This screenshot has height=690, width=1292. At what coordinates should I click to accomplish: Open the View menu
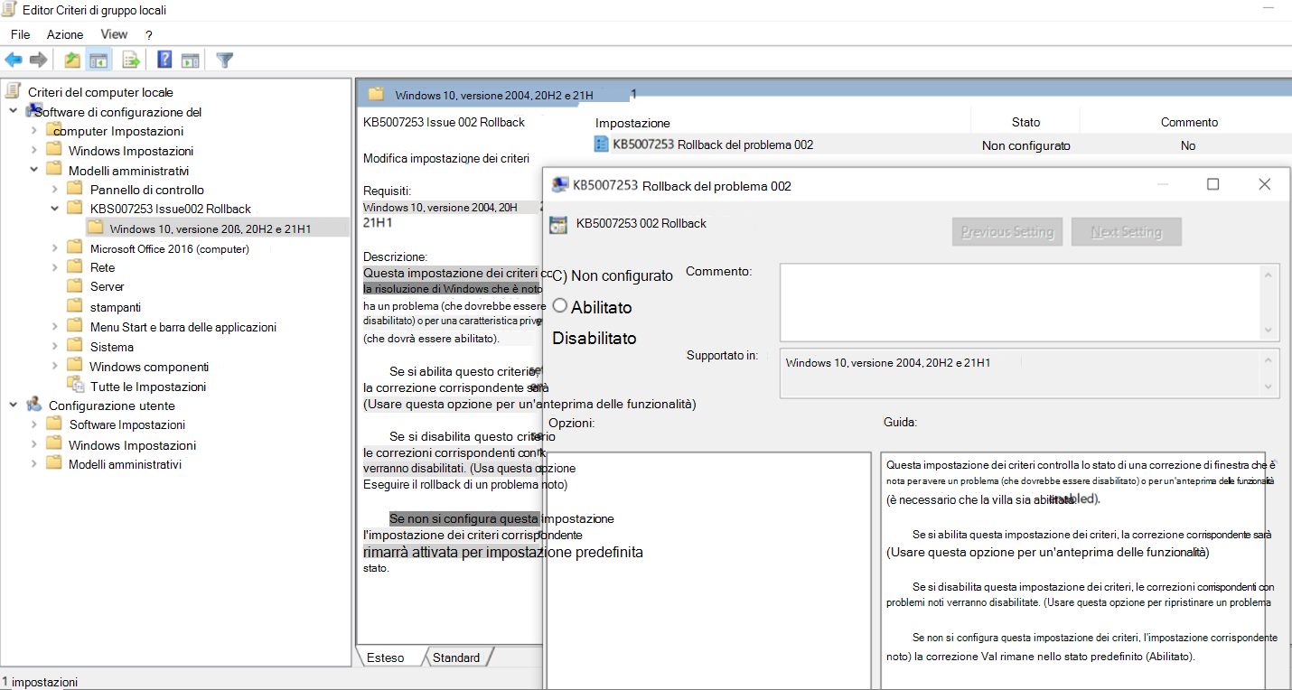[114, 34]
